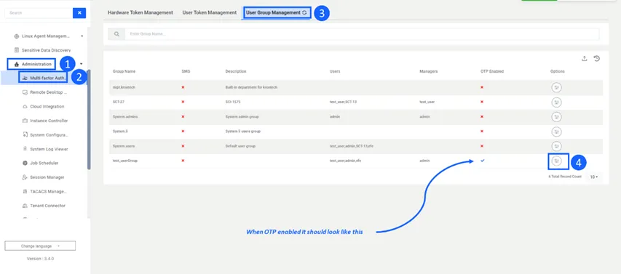Open options for System.li group
Screen dimensions: 621x274
pyautogui.click(x=556, y=132)
